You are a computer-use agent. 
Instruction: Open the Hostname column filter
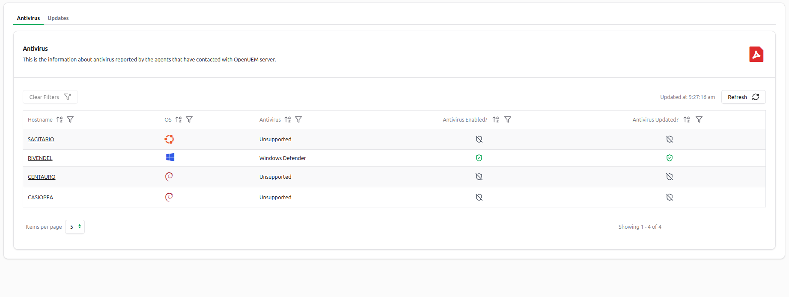tap(70, 119)
